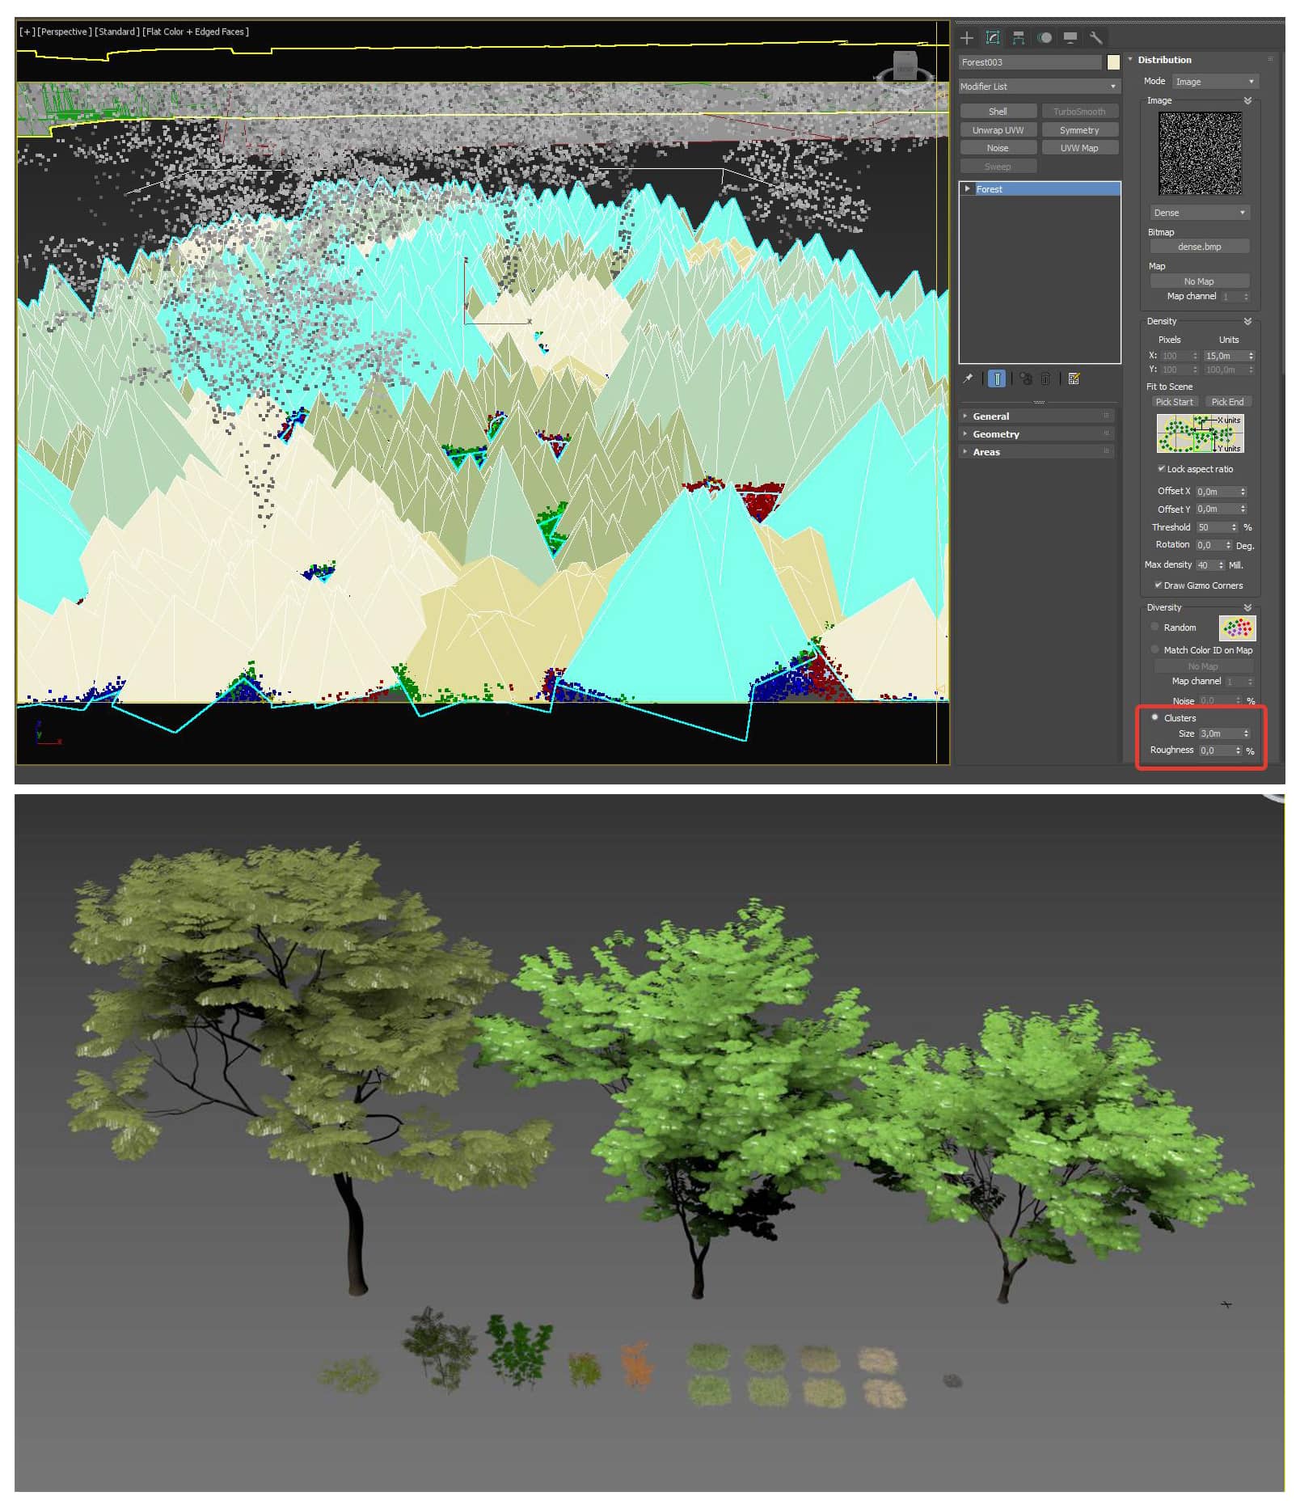The width and height of the screenshot is (1300, 1509).
Task: Open the distribution Mode dropdown
Action: 1215,82
